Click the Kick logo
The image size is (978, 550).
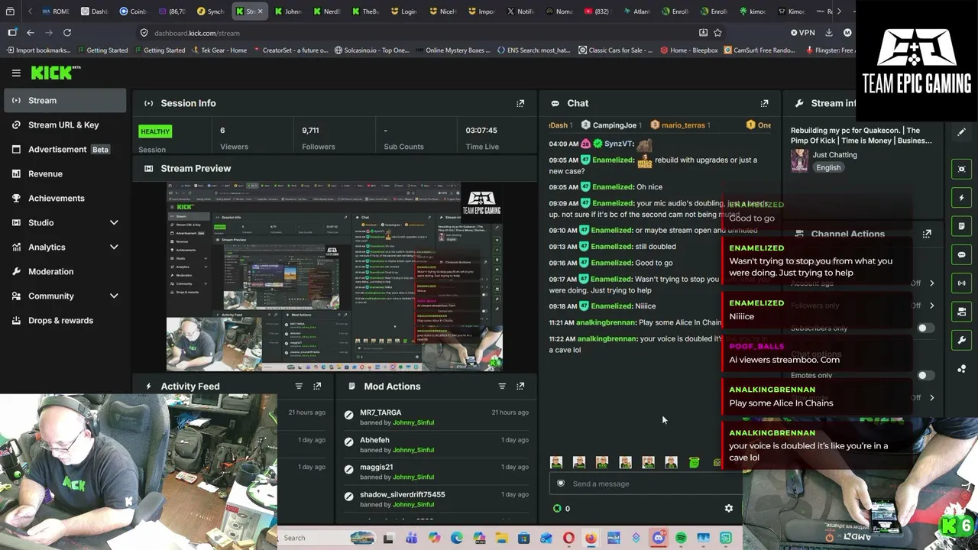(55, 73)
